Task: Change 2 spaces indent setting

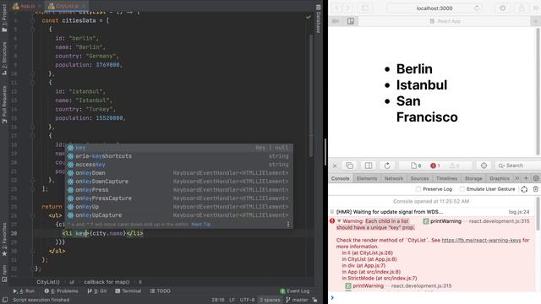Action: pos(270,300)
